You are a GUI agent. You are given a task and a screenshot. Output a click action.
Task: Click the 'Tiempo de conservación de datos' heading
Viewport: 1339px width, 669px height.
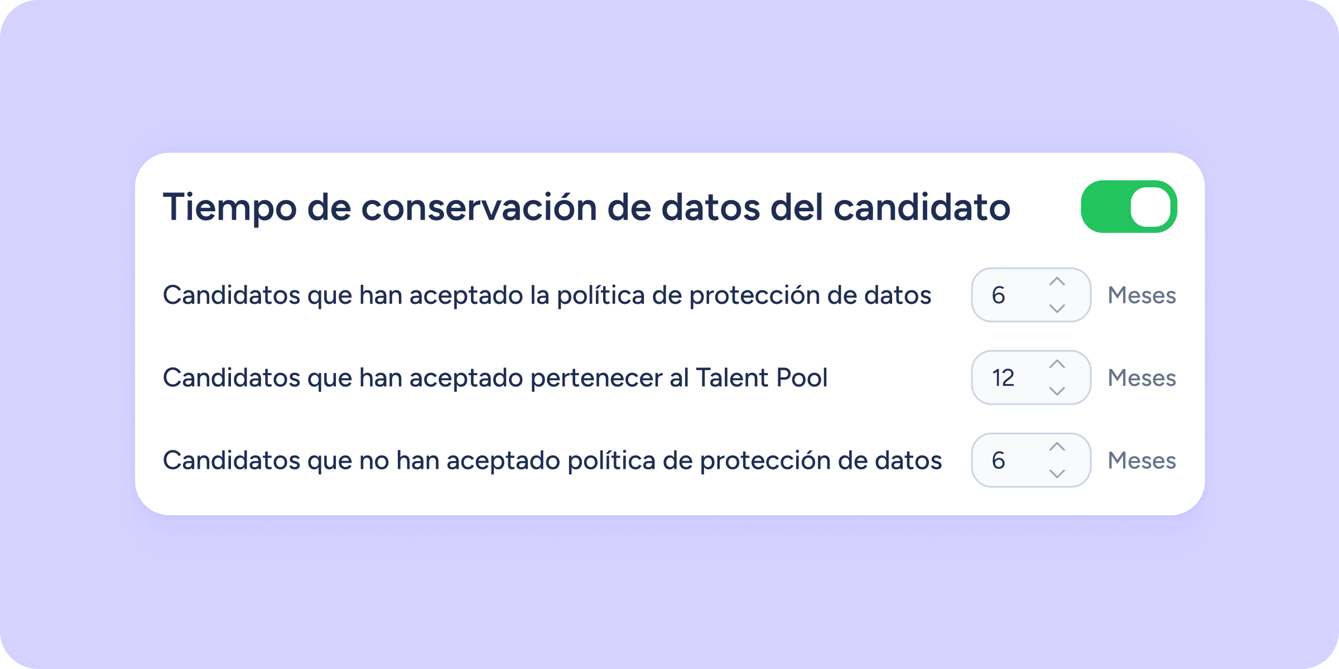pos(586,207)
